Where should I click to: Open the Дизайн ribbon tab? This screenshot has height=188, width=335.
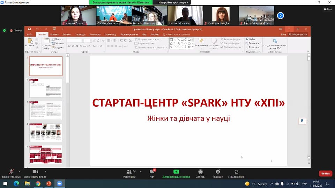[x=66, y=34]
